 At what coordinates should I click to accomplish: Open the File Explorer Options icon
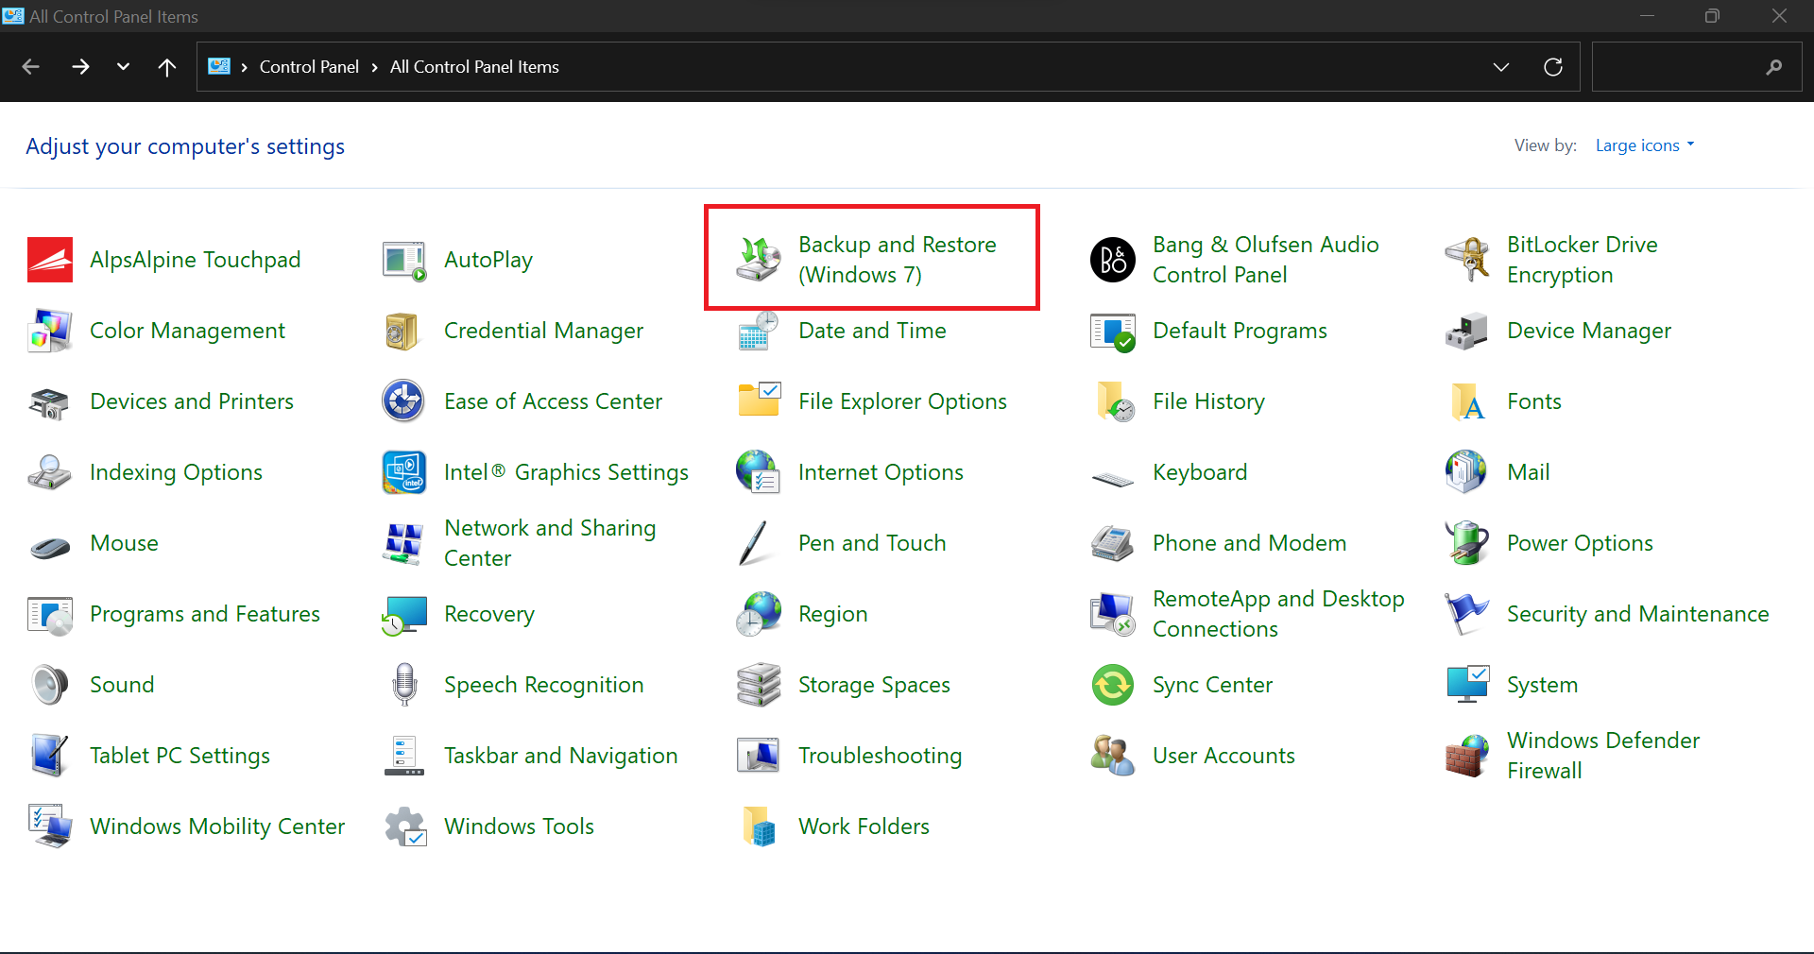pyautogui.click(x=759, y=401)
